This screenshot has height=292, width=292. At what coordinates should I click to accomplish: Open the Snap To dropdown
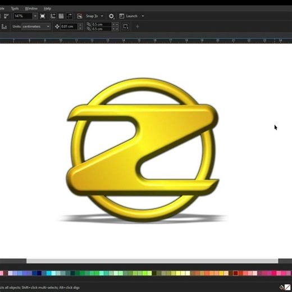click(94, 16)
